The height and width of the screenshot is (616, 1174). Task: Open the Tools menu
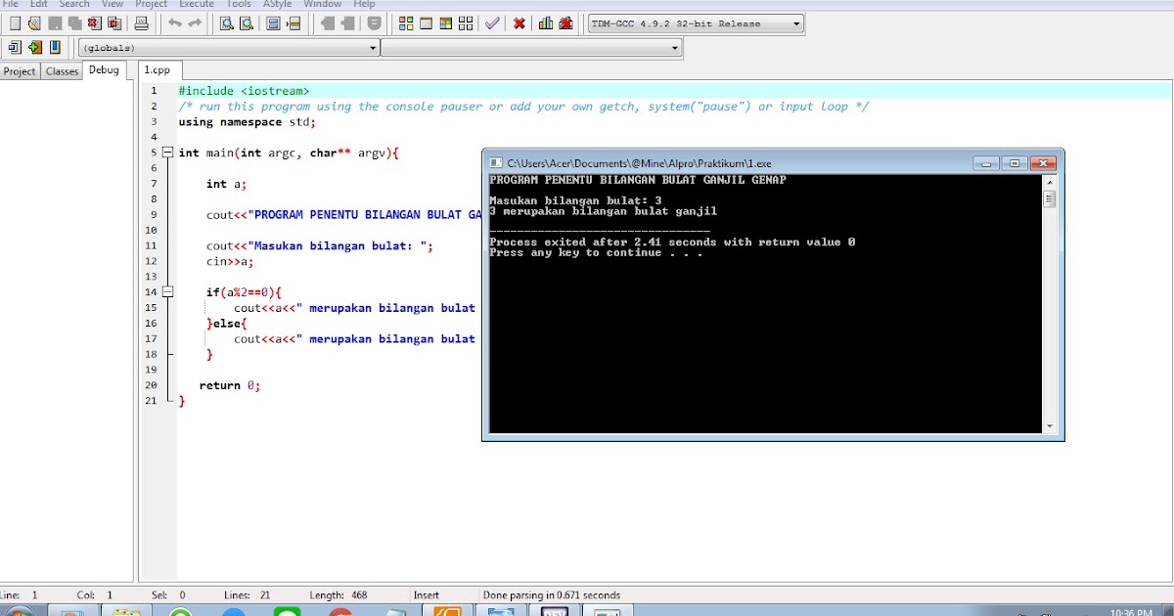(239, 4)
